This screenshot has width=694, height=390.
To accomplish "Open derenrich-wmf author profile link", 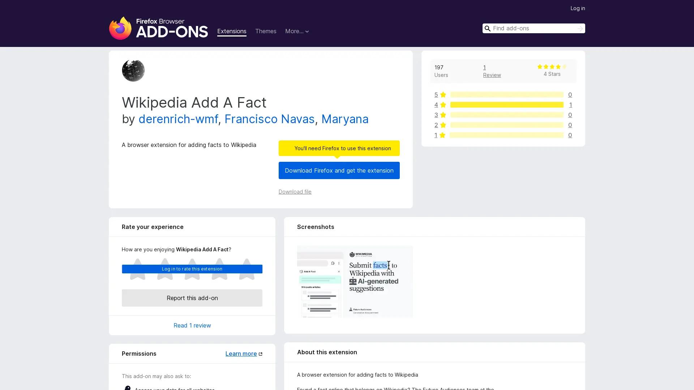I will point(179,119).
